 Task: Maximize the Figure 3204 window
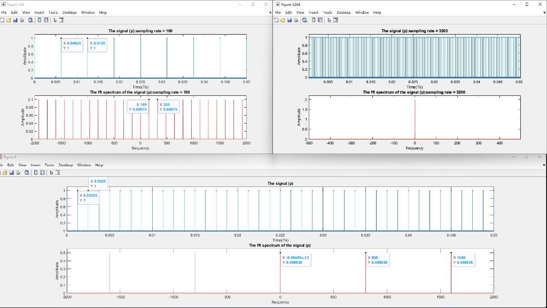(x=527, y=4)
